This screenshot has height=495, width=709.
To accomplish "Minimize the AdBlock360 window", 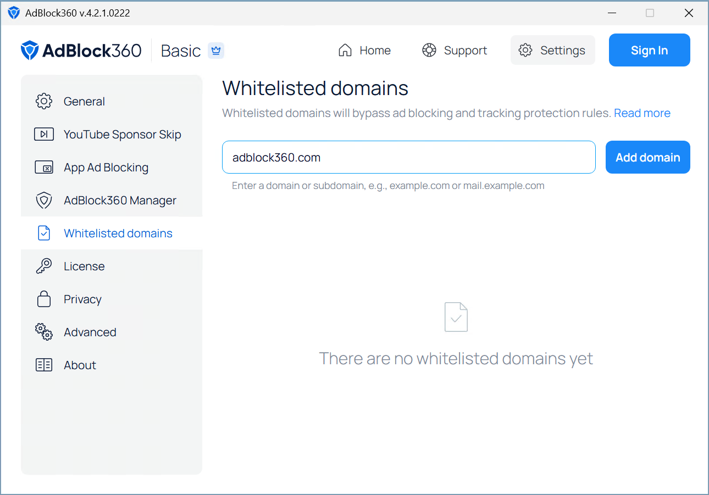I will (611, 13).
